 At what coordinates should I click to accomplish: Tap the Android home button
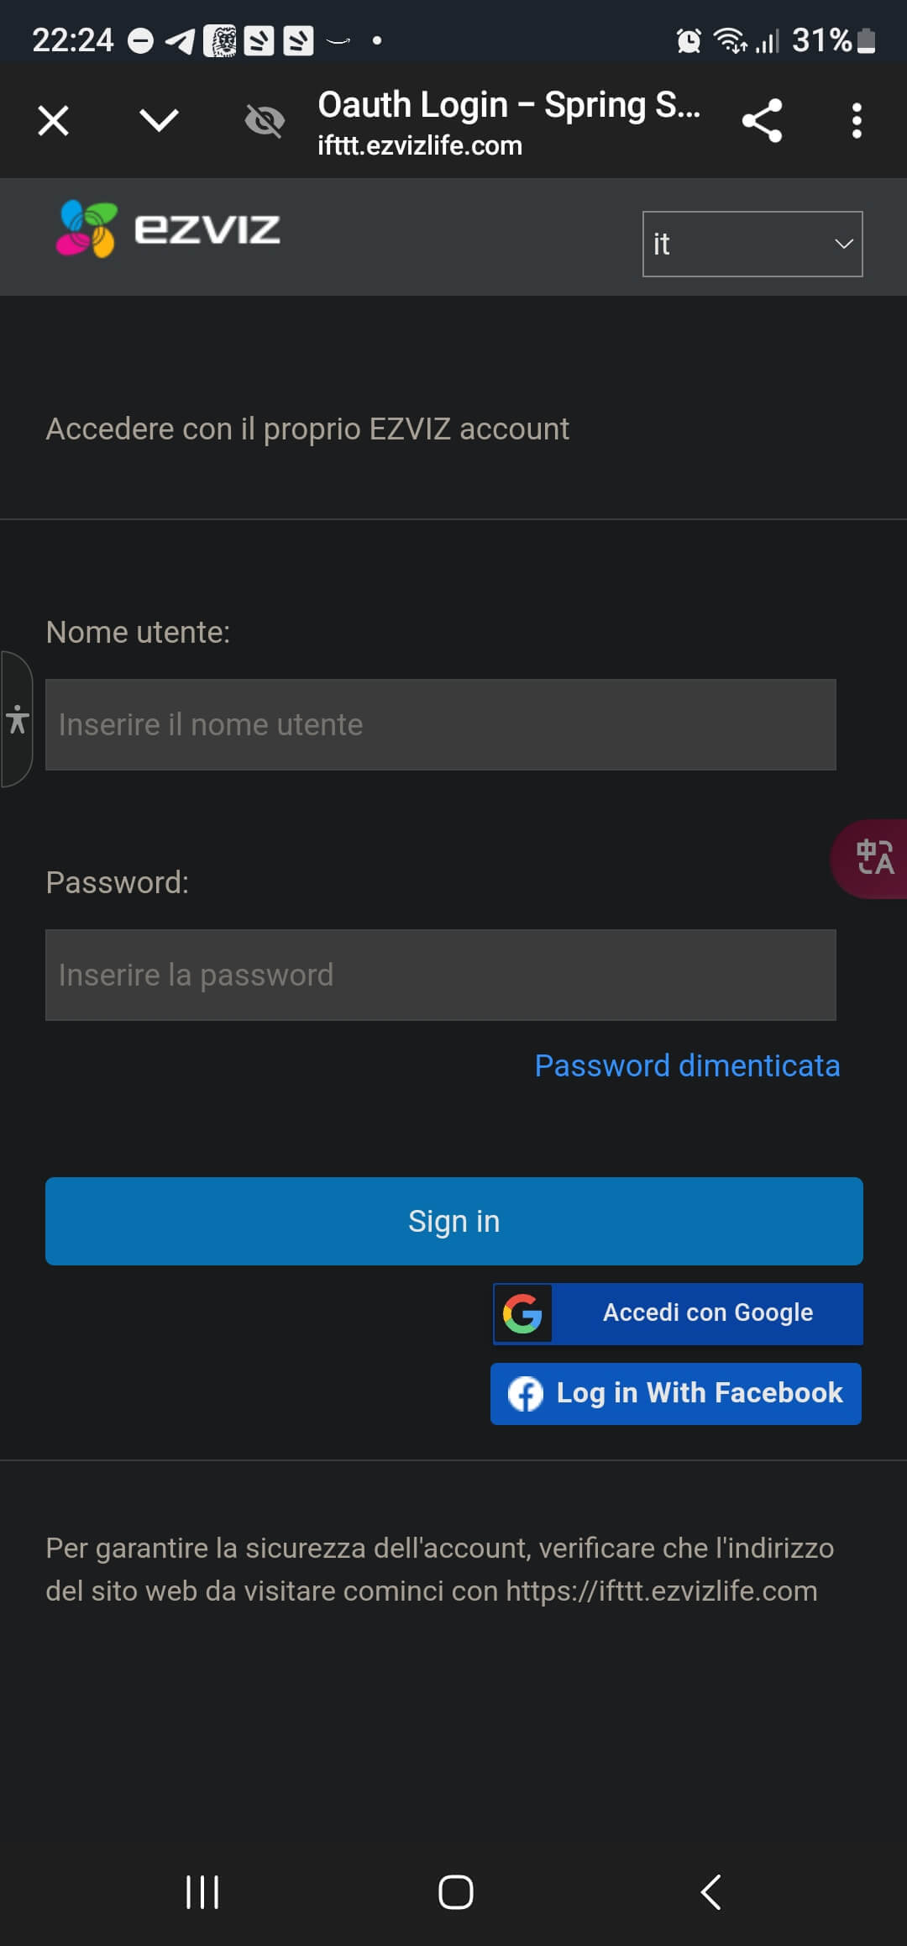pos(455,1892)
